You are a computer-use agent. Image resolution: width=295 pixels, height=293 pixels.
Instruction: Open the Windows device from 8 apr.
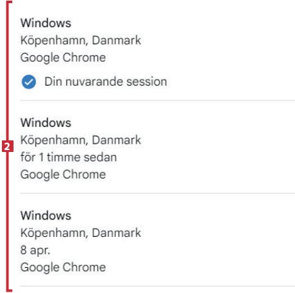[46, 215]
